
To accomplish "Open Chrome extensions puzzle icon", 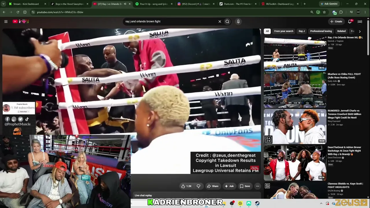I will [x=341, y=12].
